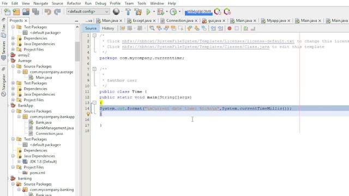Open the Run Project dropdown arrow

point(154,11)
